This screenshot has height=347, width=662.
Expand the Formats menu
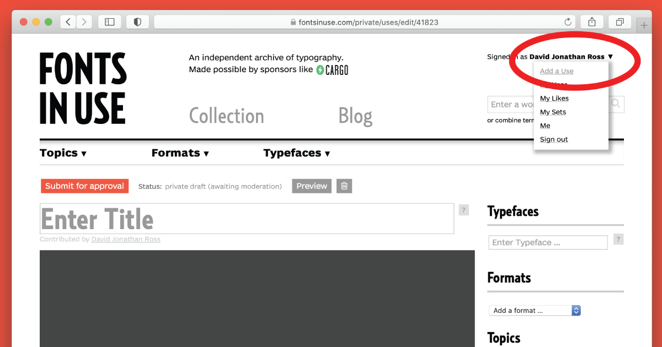[x=180, y=153]
